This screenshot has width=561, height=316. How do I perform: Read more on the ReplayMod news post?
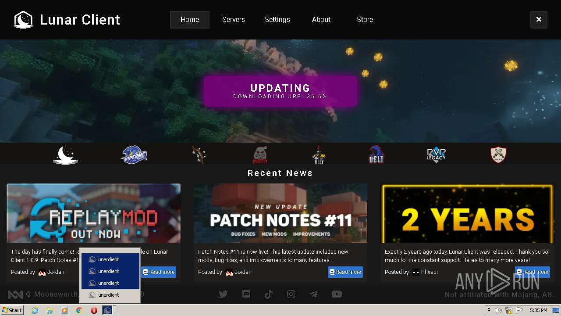click(x=159, y=272)
